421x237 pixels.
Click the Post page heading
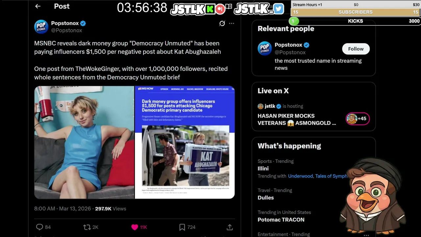62,6
